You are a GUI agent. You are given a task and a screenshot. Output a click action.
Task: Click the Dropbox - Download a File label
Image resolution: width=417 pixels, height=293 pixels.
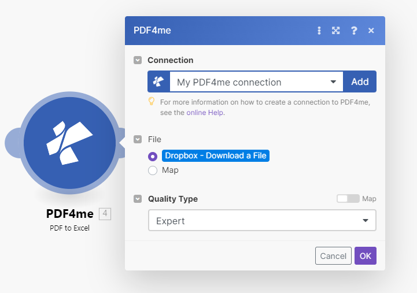click(x=216, y=155)
